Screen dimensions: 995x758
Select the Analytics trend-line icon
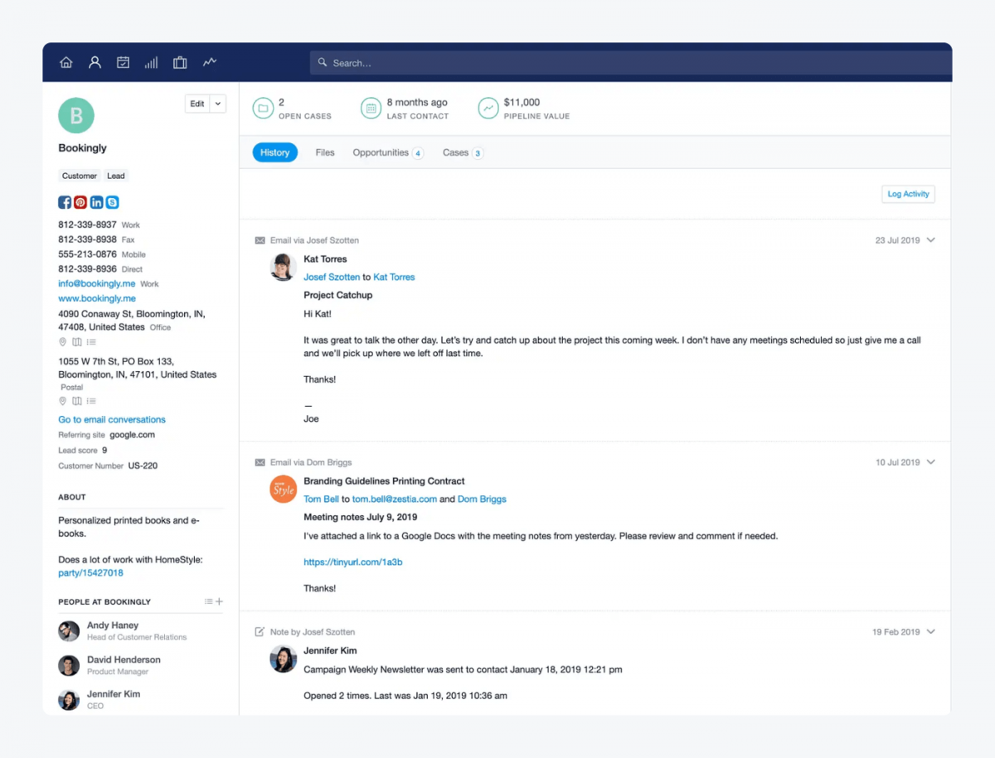pos(209,62)
